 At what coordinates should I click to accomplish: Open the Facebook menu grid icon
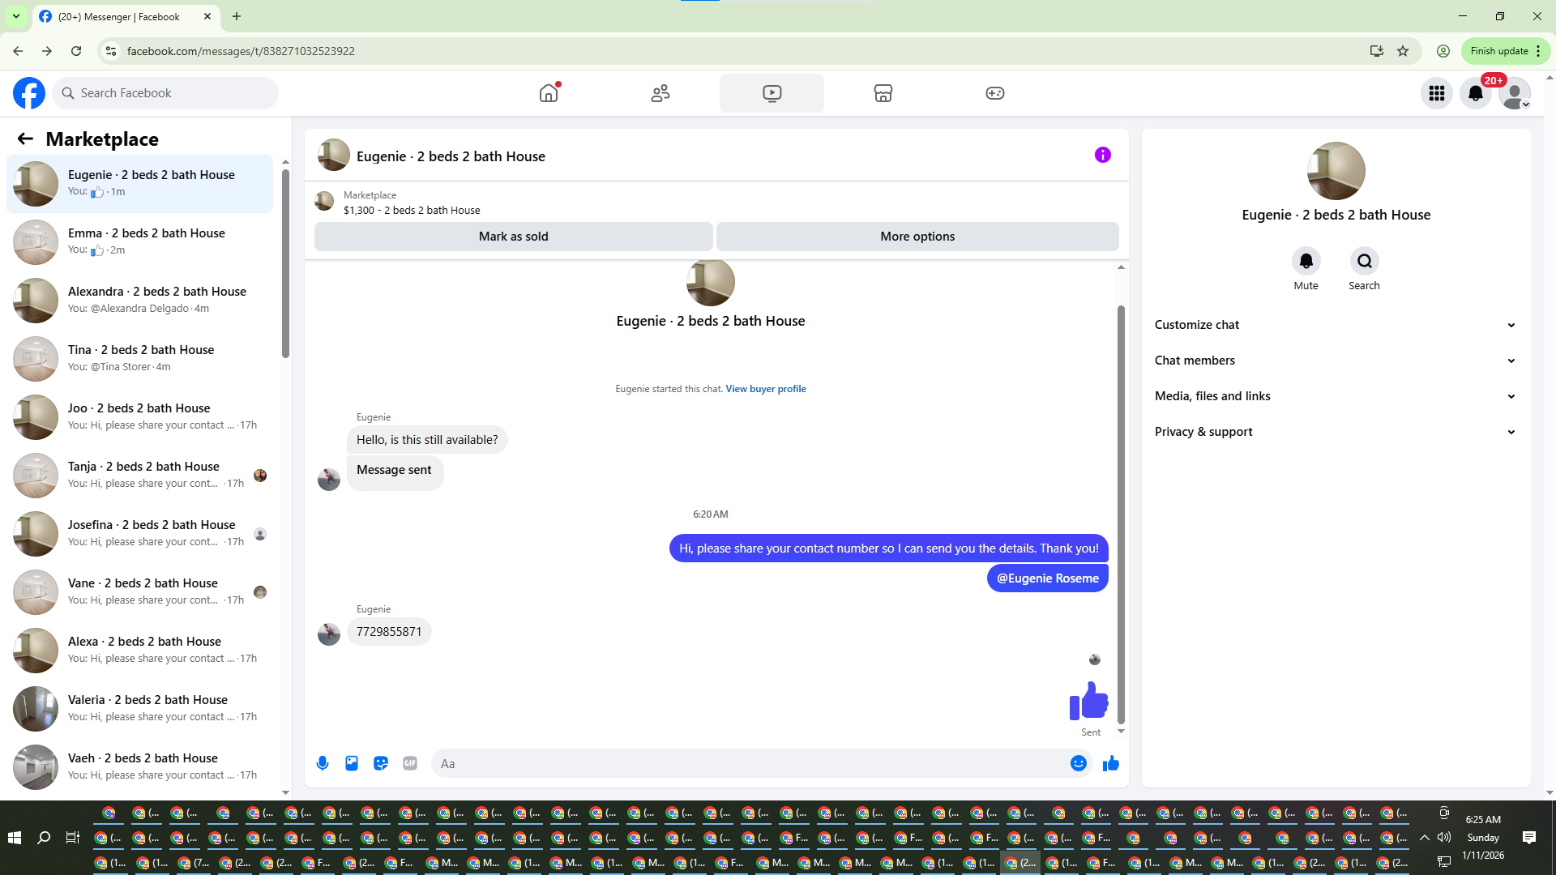coord(1437,93)
